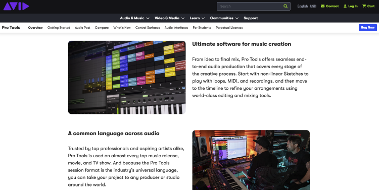This screenshot has width=379, height=190.
Task: Click the Pro Tools product title
Action: coord(11,28)
